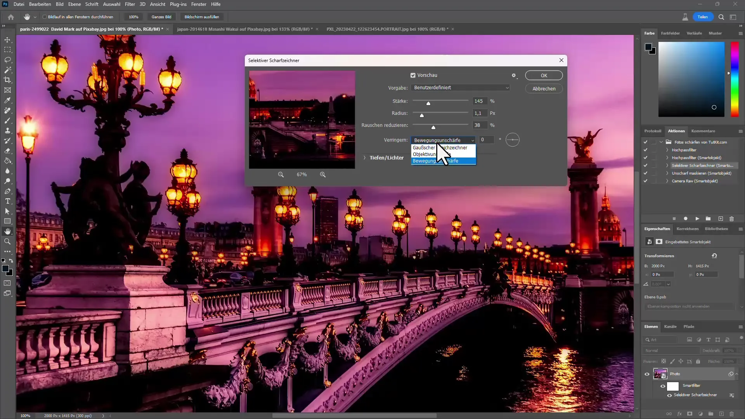Select the Brush tool
The height and width of the screenshot is (419, 745).
click(x=7, y=120)
